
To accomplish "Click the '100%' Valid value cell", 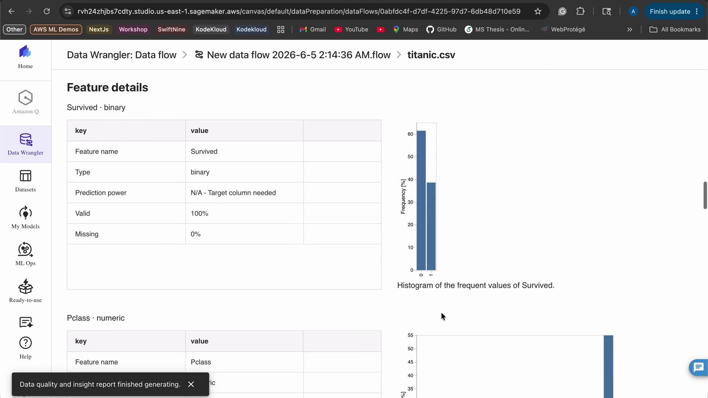I will click(x=244, y=213).
